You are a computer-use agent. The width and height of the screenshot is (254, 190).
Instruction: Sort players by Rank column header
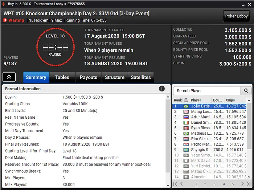coord(178,100)
